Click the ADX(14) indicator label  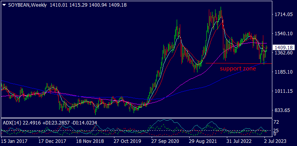pyautogui.click(x=12, y=123)
